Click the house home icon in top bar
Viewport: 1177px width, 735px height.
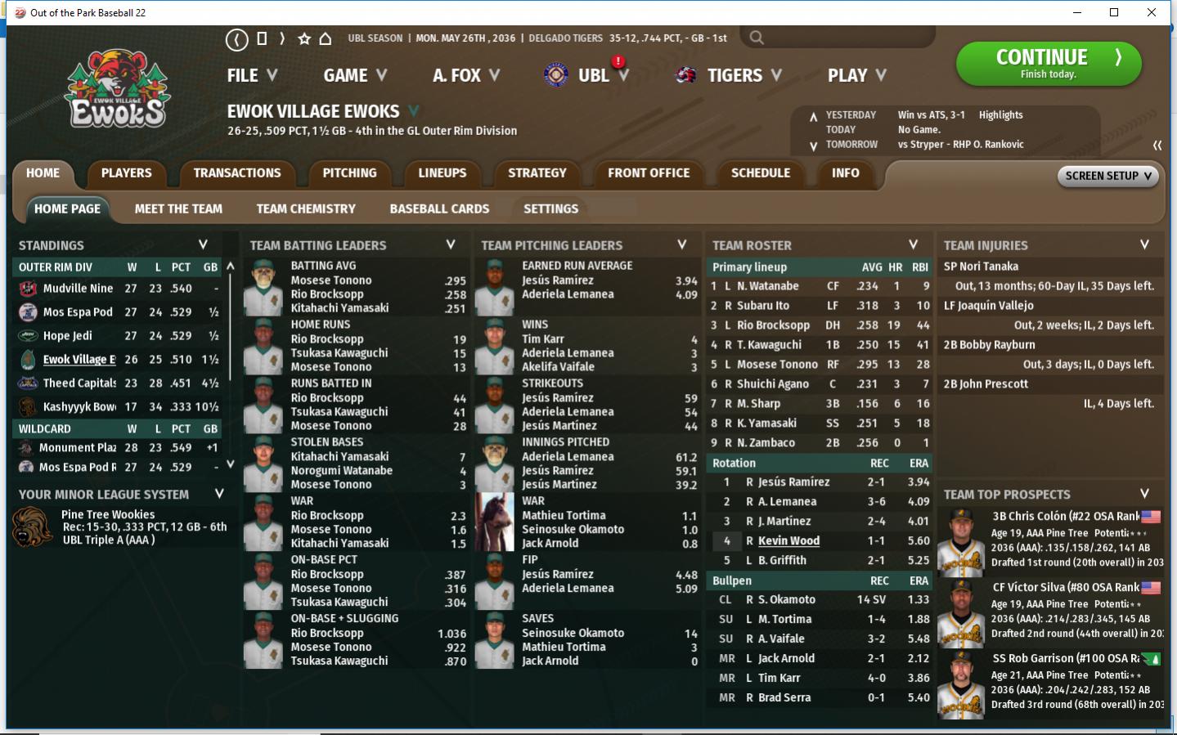pos(326,38)
